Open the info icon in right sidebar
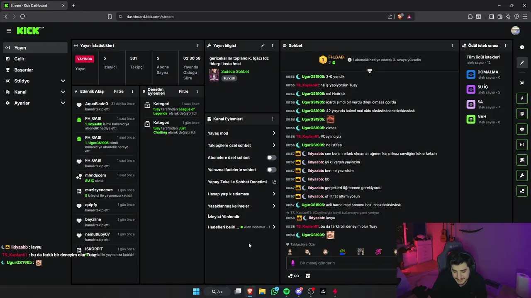This screenshot has height=298, width=531. pyautogui.click(x=522, y=47)
